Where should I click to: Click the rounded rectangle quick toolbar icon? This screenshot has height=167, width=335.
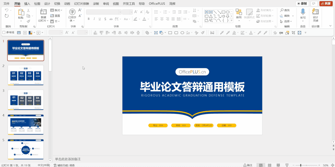[176, 32]
